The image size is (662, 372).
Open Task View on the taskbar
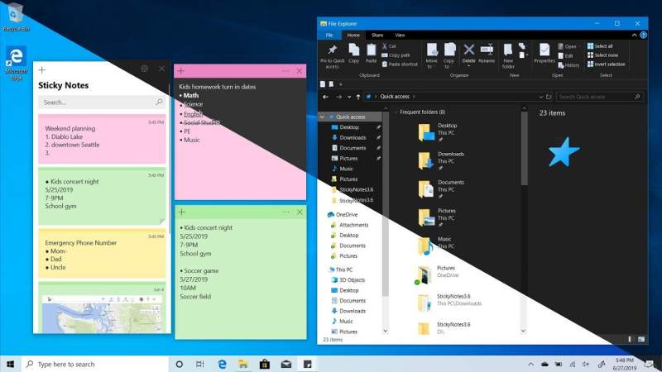click(x=200, y=364)
